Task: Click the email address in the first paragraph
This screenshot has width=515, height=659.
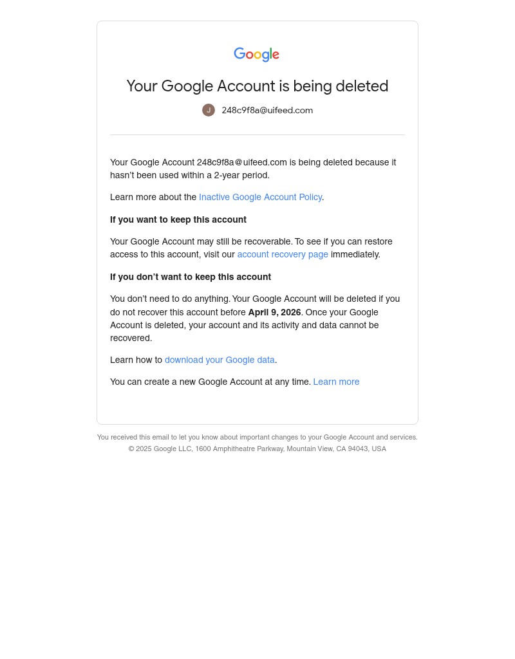Action: click(x=241, y=163)
